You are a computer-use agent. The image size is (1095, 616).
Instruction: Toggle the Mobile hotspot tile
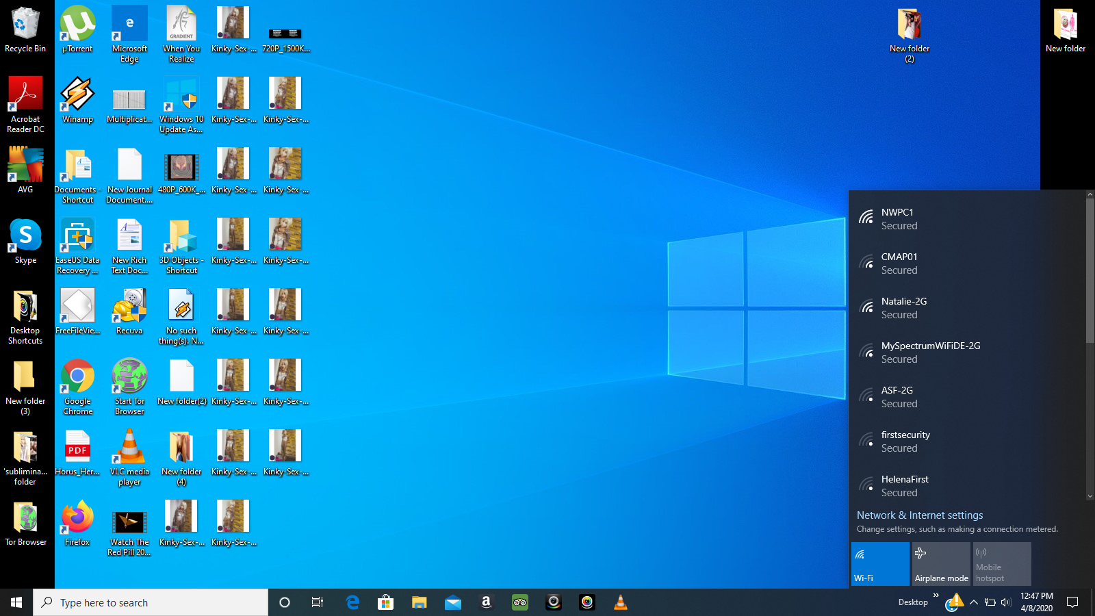1002,564
